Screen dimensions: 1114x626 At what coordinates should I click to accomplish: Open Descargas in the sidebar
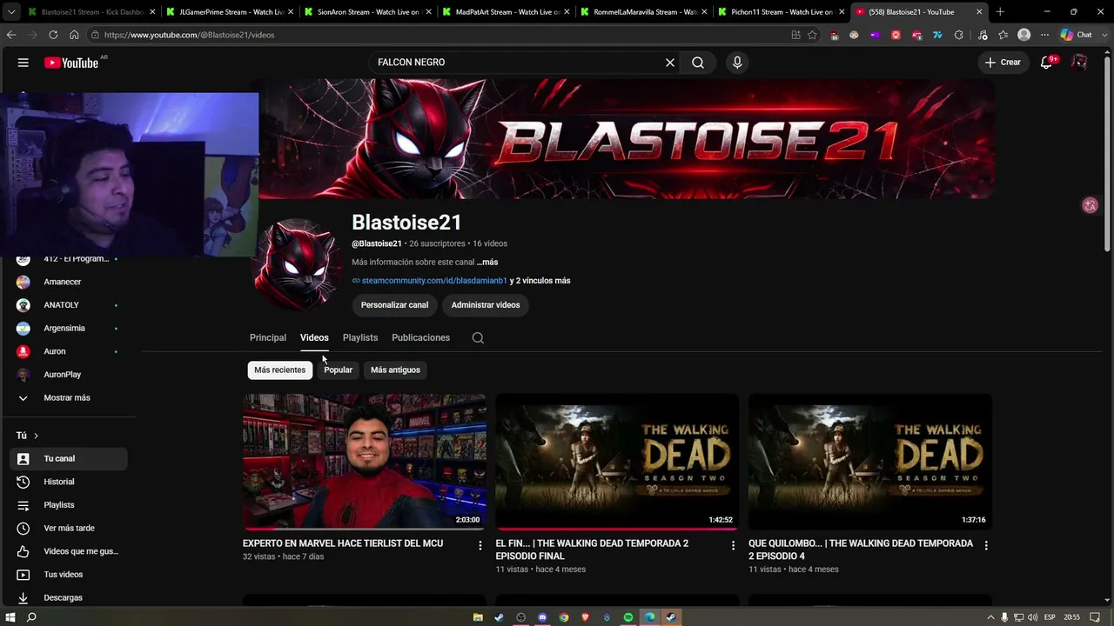coord(68,597)
